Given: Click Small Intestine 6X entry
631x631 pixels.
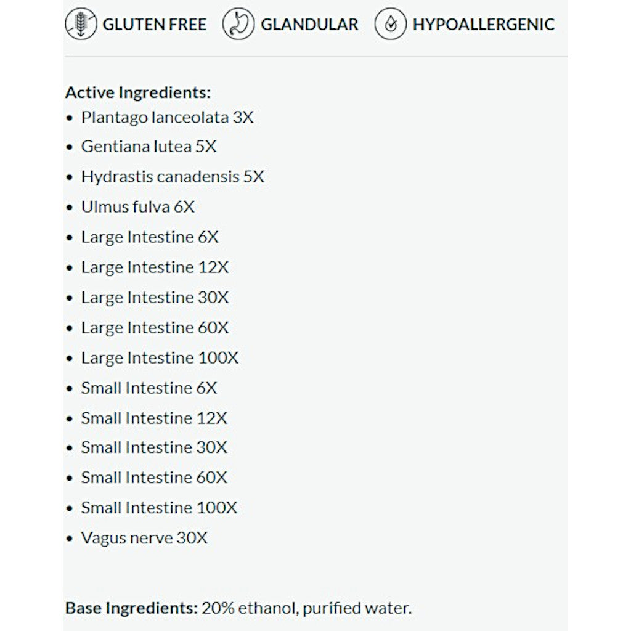Looking at the screenshot, I should coord(149,388).
